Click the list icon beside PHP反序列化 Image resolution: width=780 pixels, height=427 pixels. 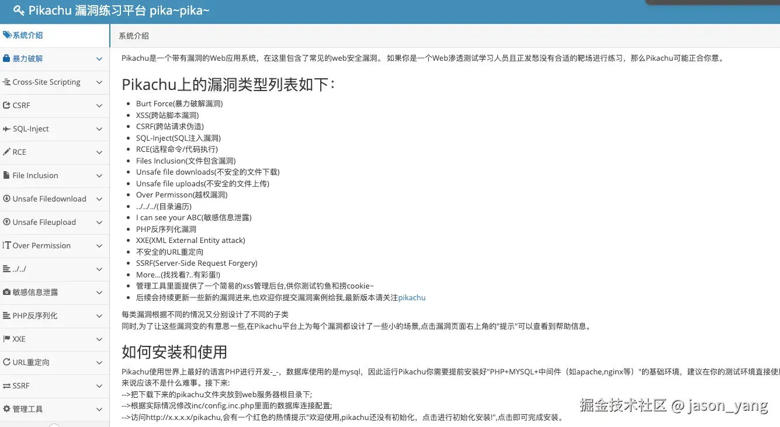[x=6, y=315]
